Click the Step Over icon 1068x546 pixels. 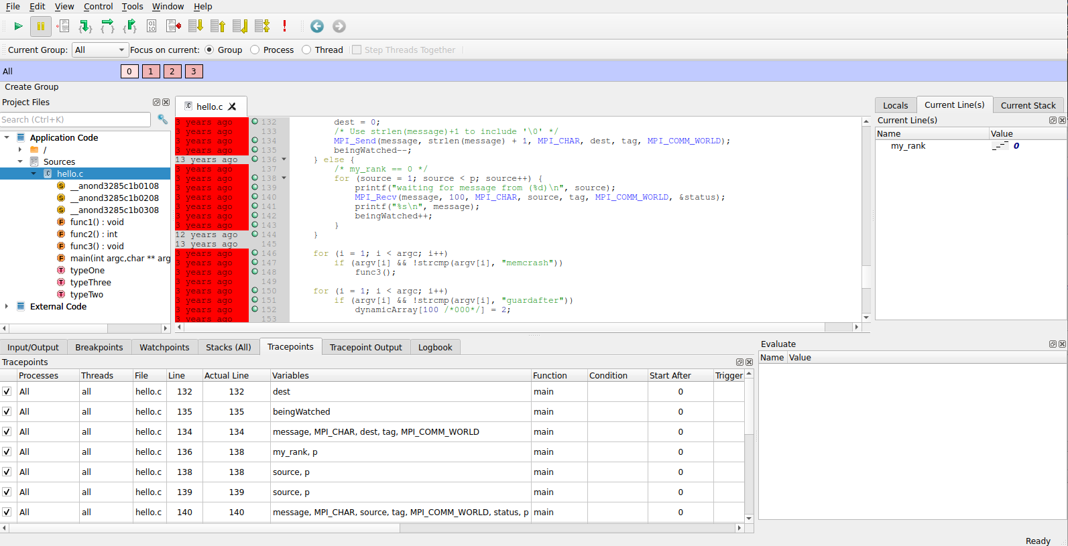pos(107,26)
